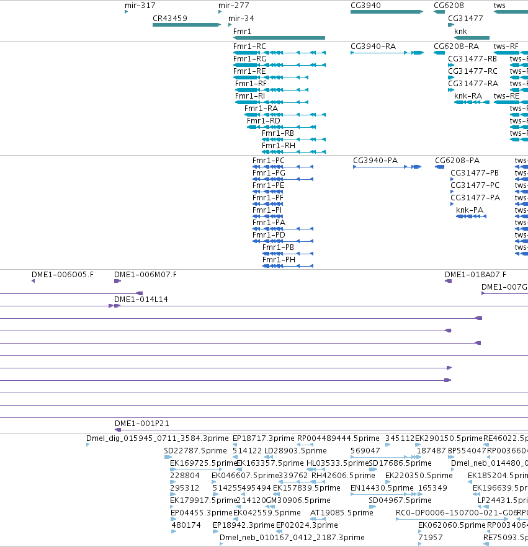Select the knk-PA protein feature
Image resolution: width=528 pixels, height=547 pixels.
[471, 216]
